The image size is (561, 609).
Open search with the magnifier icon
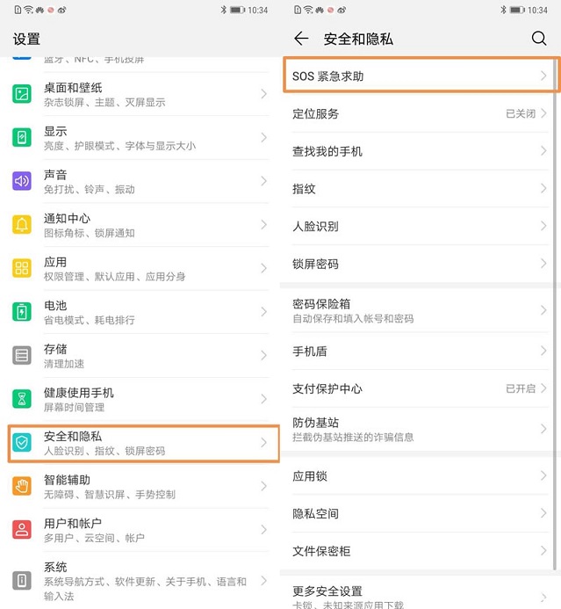539,38
